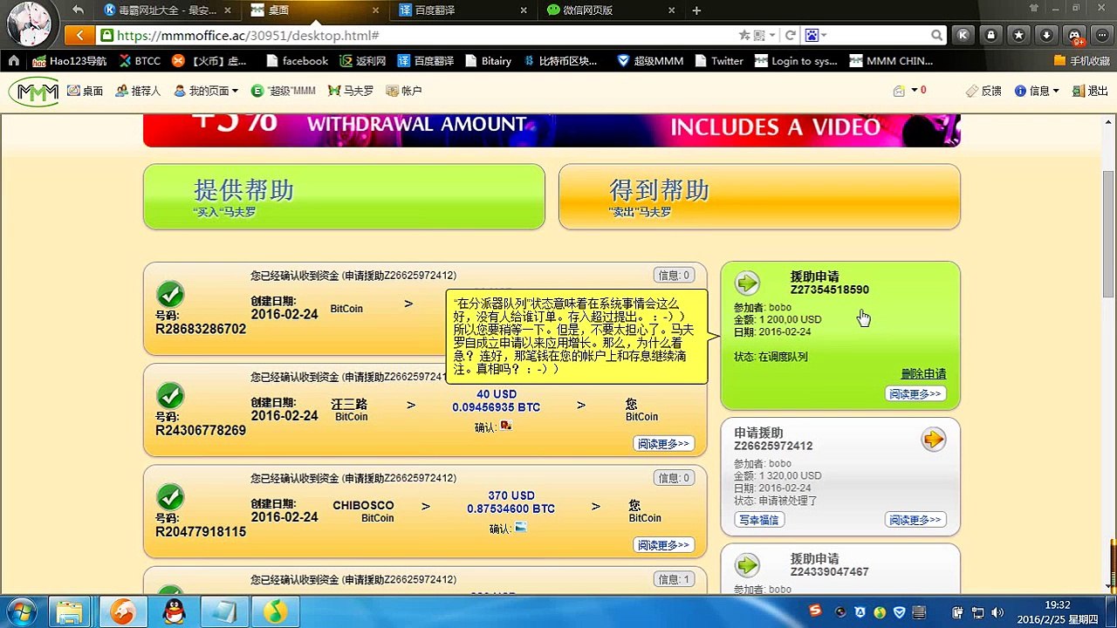Open the 推荐人 menu item
The width and height of the screenshot is (1117, 628).
click(138, 91)
